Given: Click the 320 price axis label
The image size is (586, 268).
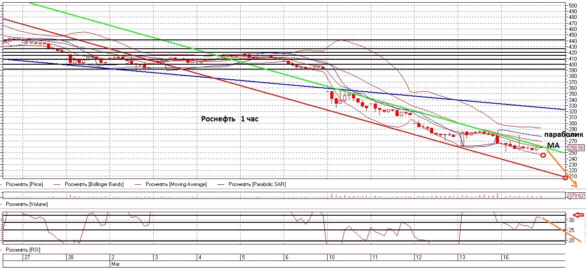Looking at the screenshot, I should coord(573,112).
